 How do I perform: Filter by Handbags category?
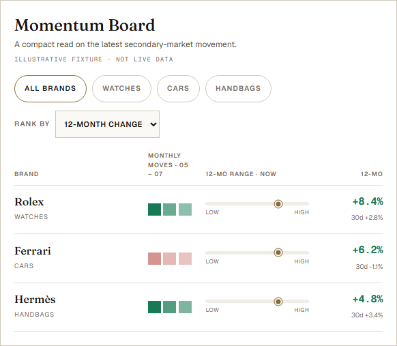(x=238, y=89)
